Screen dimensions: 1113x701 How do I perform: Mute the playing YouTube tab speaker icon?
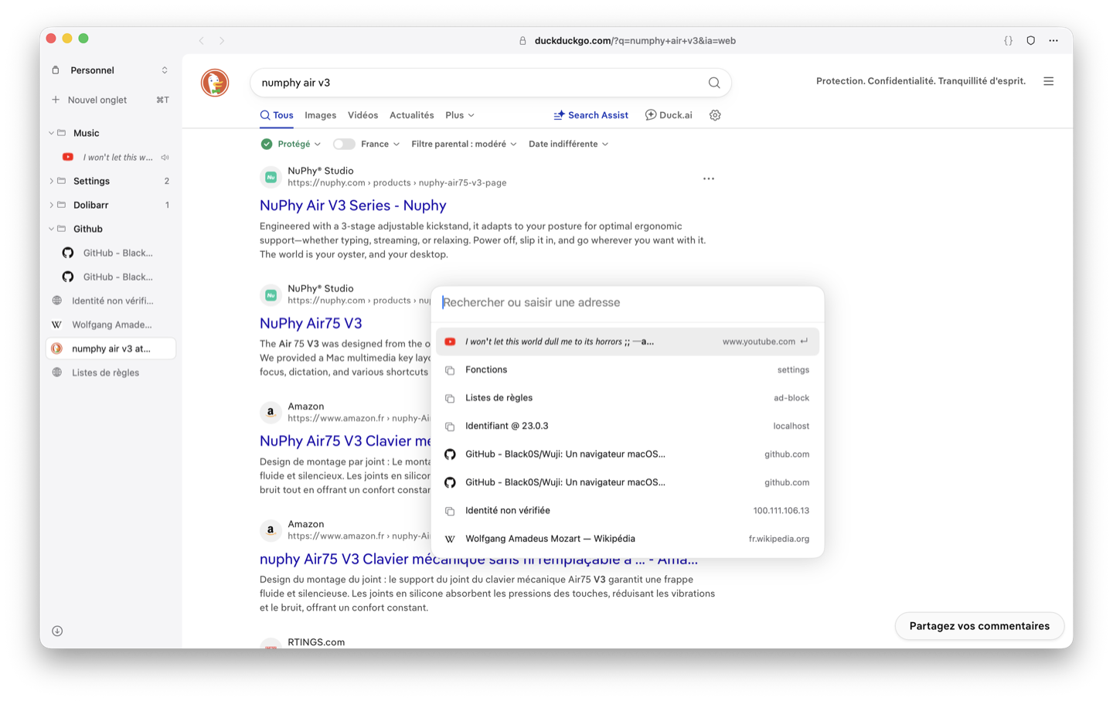tap(165, 158)
